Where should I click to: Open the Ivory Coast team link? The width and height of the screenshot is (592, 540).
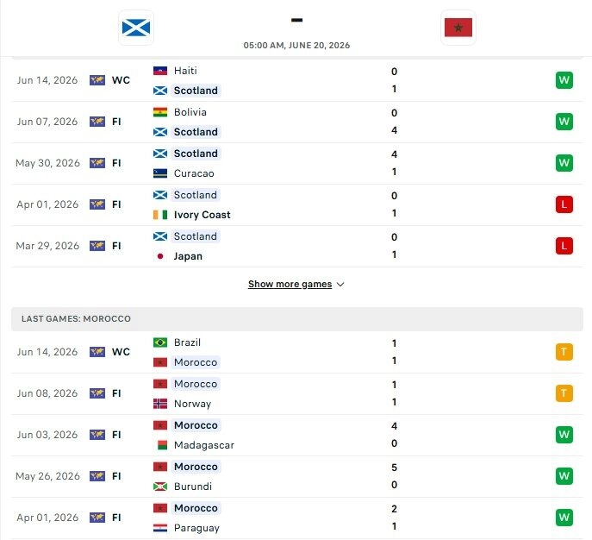click(x=202, y=215)
